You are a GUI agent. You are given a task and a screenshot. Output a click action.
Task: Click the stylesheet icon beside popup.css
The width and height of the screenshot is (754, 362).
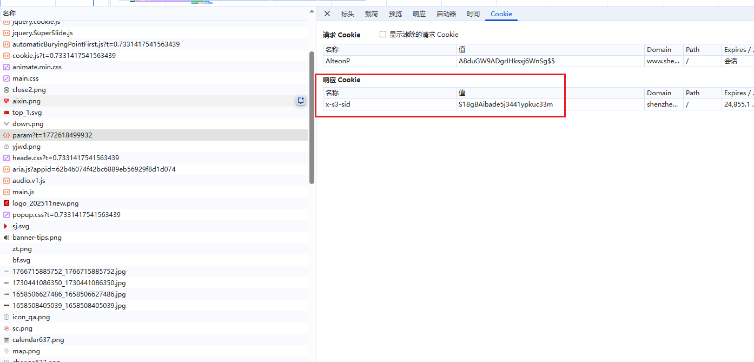click(x=6, y=215)
